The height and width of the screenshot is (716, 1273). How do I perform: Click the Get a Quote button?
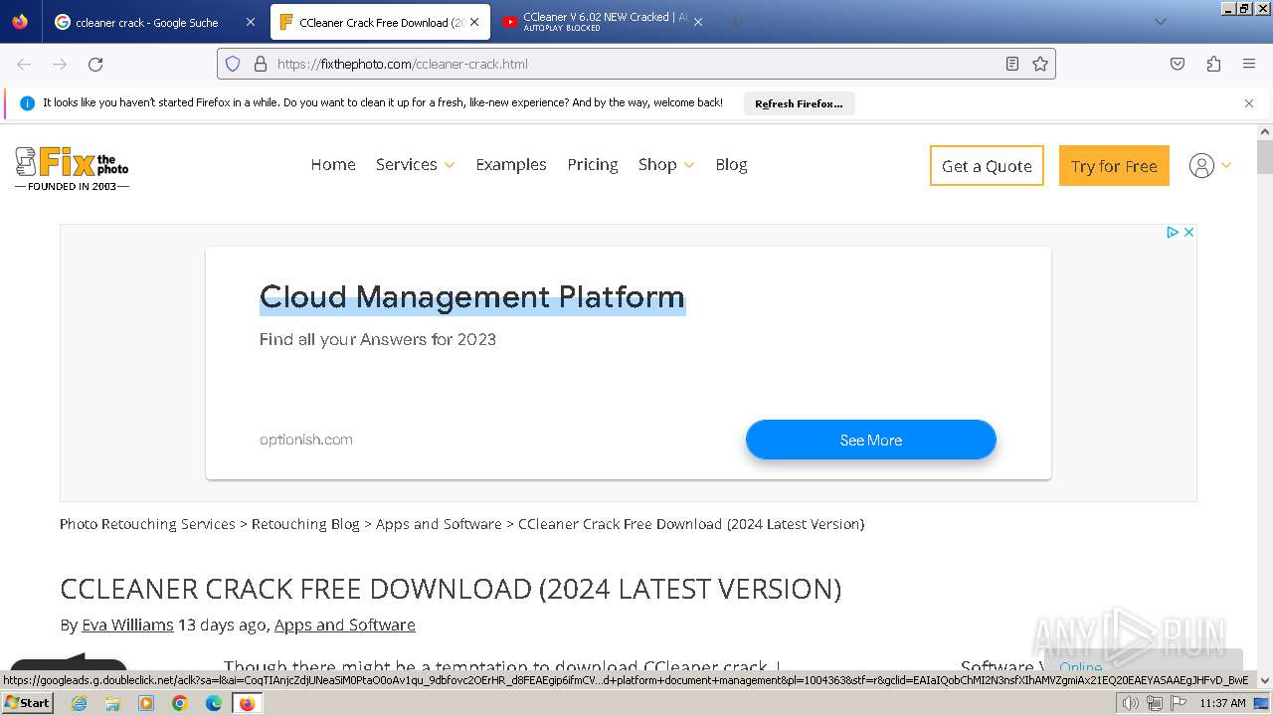(987, 166)
